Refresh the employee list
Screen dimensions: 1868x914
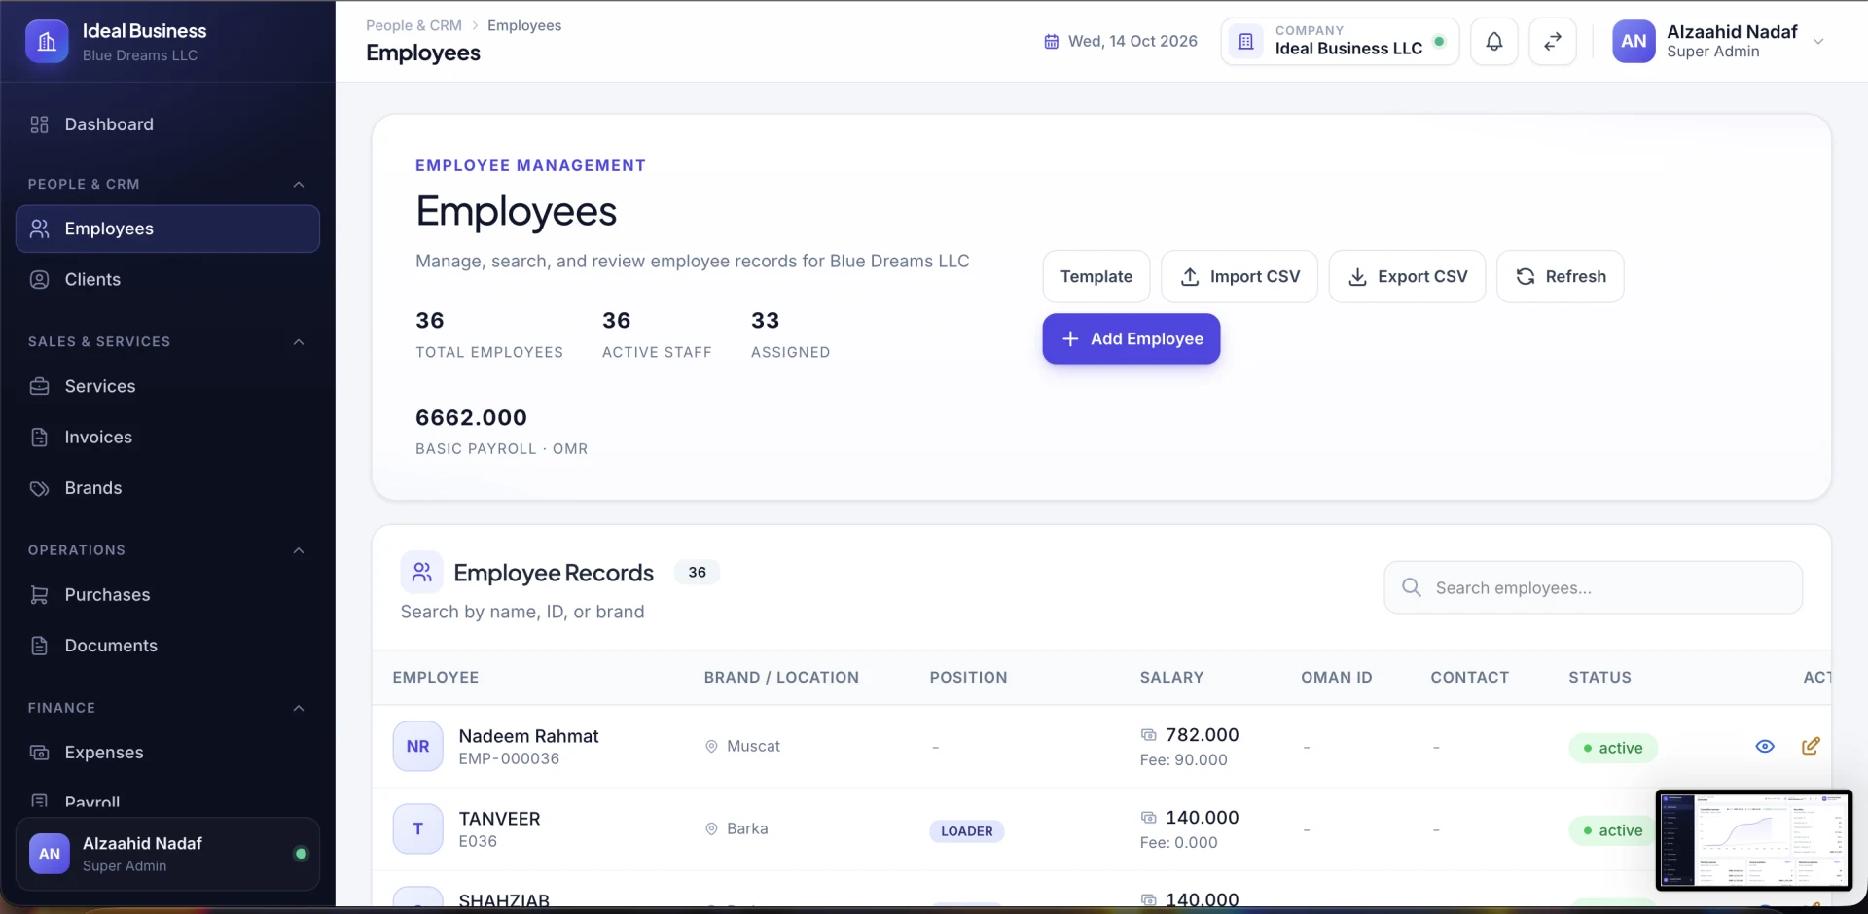[x=1561, y=276]
